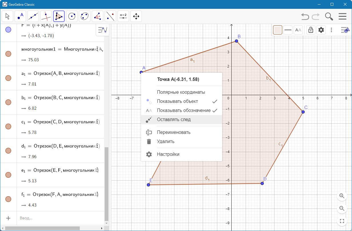Image resolution: width=352 pixels, height=231 pixels.
Task: Click point B on the polygon
Action: pyautogui.click(x=236, y=41)
